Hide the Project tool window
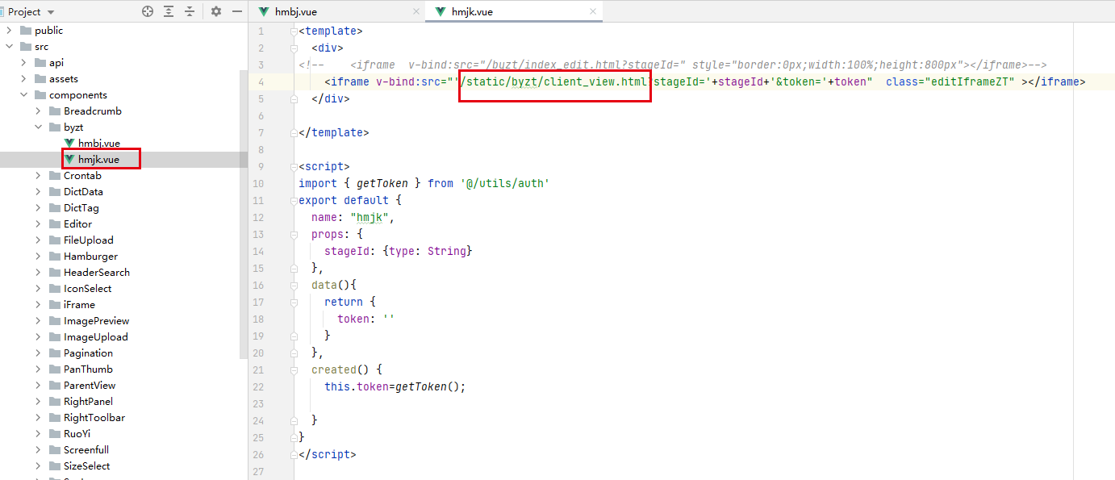 236,11
